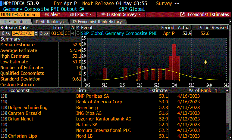The height and width of the screenshot is (140, 232).
Task: Click the previous release date arrows
Action: (6, 33)
